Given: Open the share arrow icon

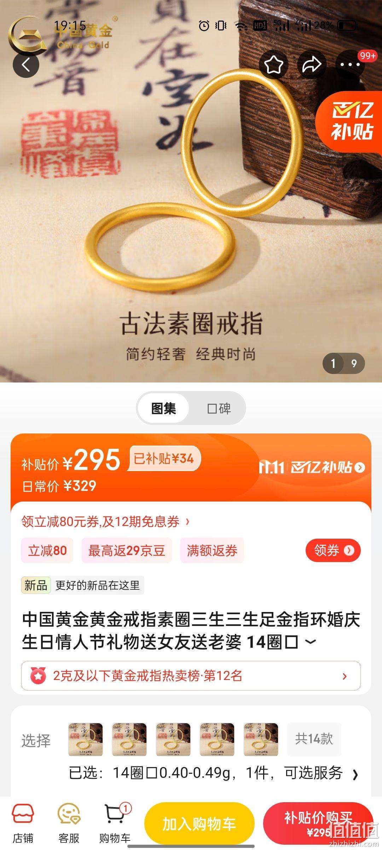Looking at the screenshot, I should point(312,64).
